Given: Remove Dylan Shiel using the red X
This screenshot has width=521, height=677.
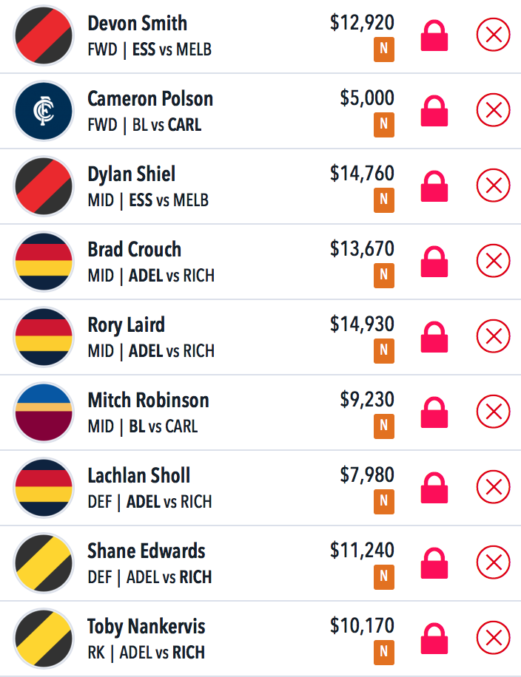Looking at the screenshot, I should tap(494, 186).
